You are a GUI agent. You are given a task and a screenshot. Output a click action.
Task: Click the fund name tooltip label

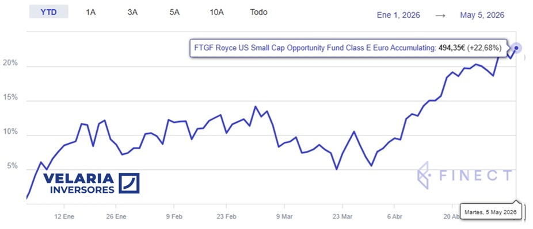(348, 48)
